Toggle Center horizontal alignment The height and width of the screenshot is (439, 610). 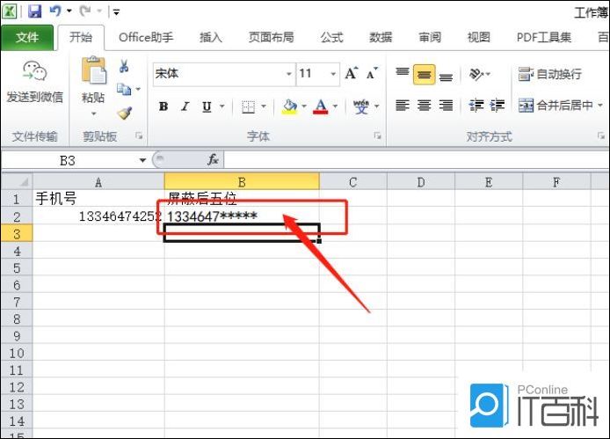coord(424,106)
